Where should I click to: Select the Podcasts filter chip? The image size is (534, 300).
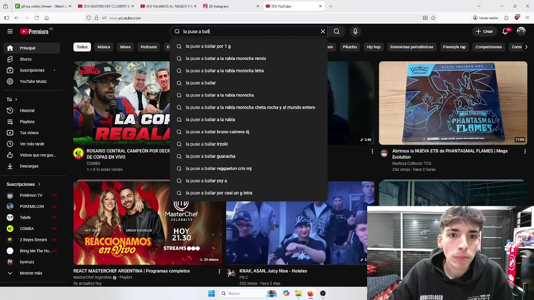(149, 47)
